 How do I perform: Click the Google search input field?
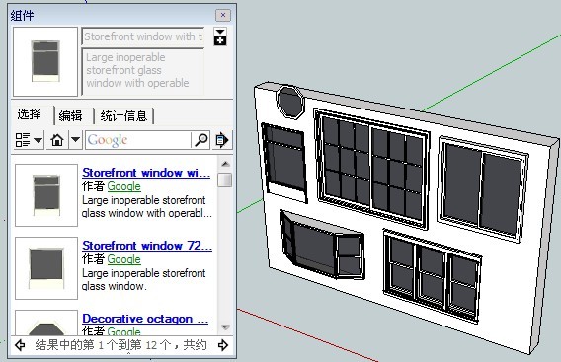[137, 140]
